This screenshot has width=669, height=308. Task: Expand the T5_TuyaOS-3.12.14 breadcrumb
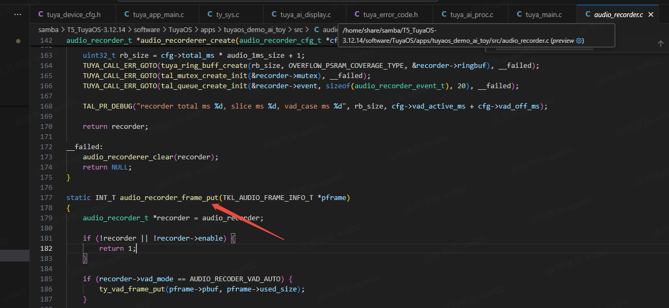(x=96, y=30)
